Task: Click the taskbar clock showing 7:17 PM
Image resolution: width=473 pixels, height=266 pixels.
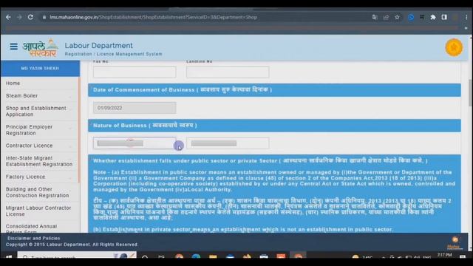Action: (x=445, y=255)
